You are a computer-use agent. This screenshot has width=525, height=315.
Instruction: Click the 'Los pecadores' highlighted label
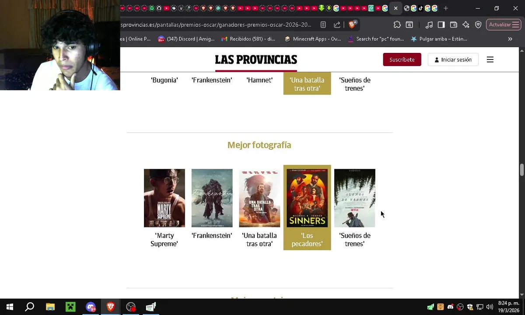(307, 240)
